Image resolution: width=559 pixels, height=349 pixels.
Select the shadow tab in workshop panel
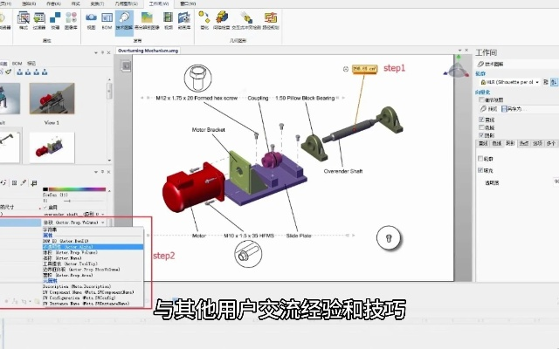[x=510, y=143]
